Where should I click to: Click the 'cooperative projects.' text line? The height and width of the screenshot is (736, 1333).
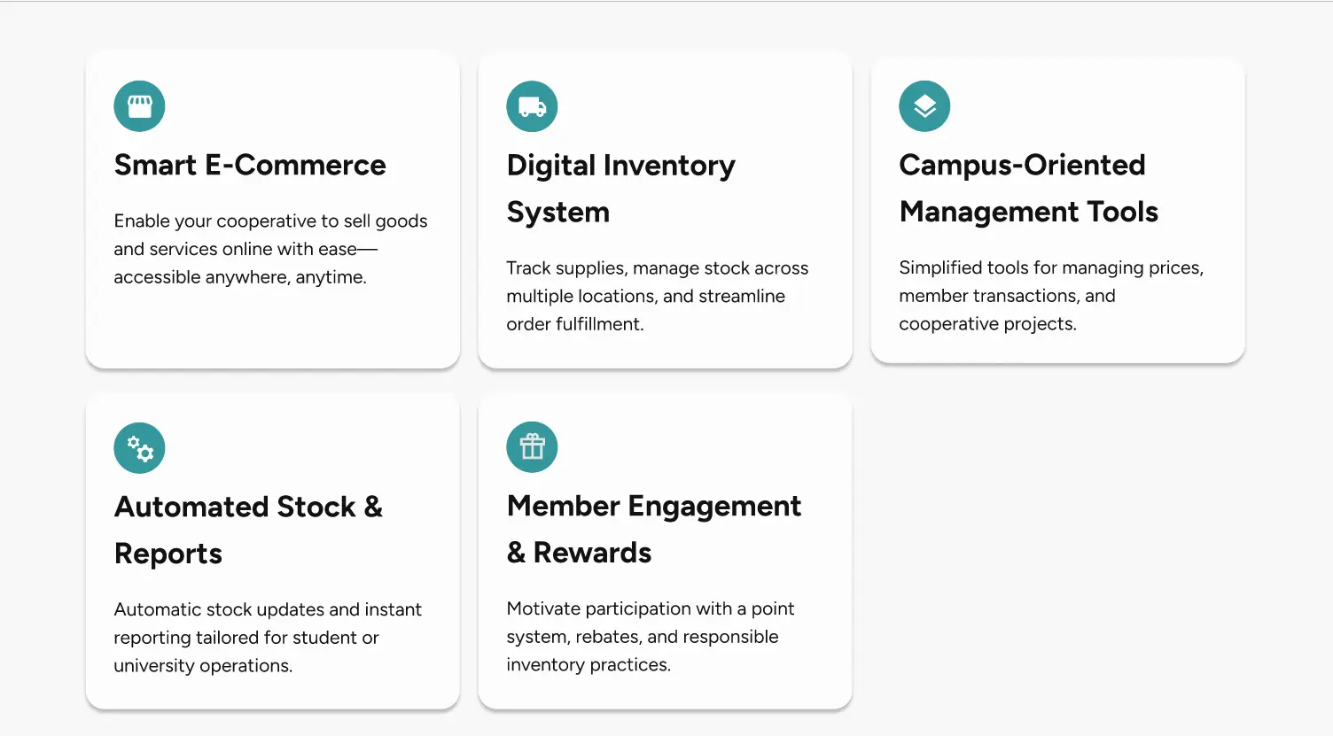[x=987, y=324]
